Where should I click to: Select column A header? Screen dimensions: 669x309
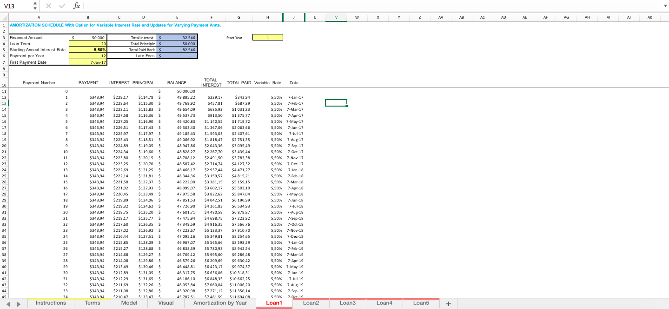pyautogui.click(x=39, y=17)
